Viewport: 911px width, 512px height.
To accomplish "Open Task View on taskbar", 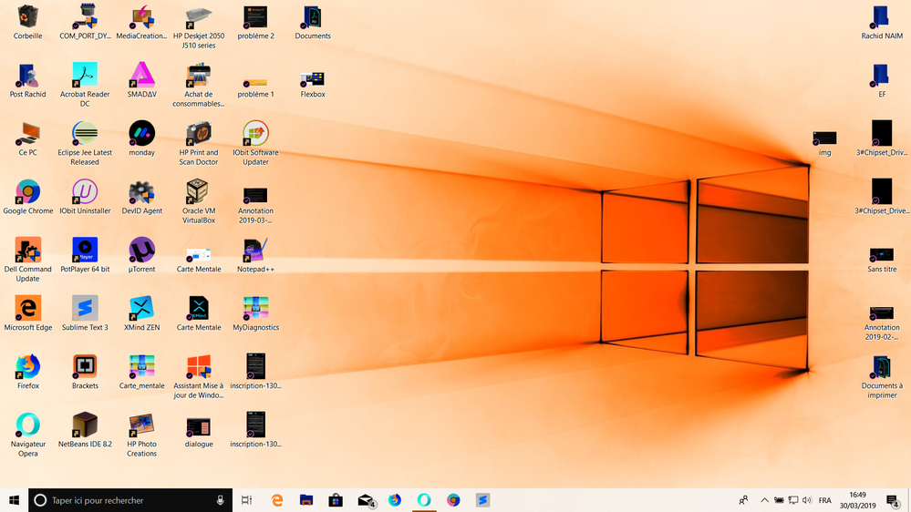I will coord(246,500).
